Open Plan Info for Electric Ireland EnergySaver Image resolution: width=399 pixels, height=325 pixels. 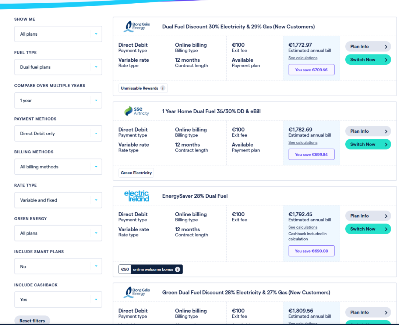tap(368, 216)
